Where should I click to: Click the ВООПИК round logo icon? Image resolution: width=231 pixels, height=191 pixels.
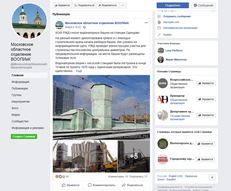[163, 83]
